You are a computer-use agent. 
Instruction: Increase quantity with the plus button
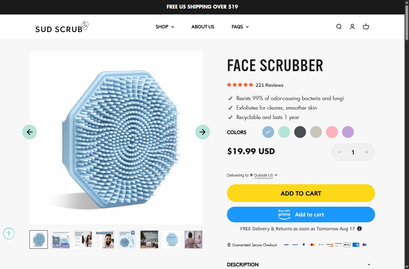pyautogui.click(x=367, y=152)
